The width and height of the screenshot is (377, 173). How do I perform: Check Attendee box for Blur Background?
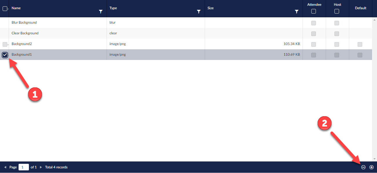pos(313,23)
